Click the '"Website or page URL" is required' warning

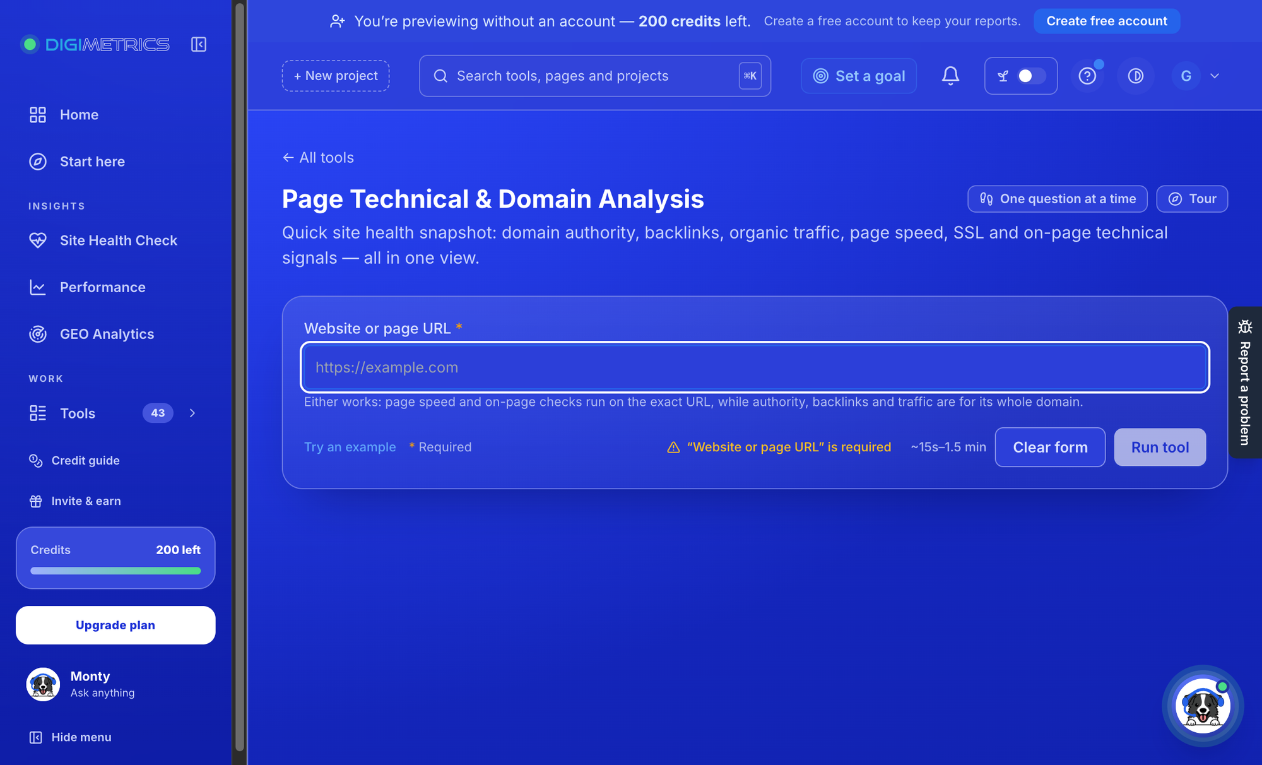(779, 447)
